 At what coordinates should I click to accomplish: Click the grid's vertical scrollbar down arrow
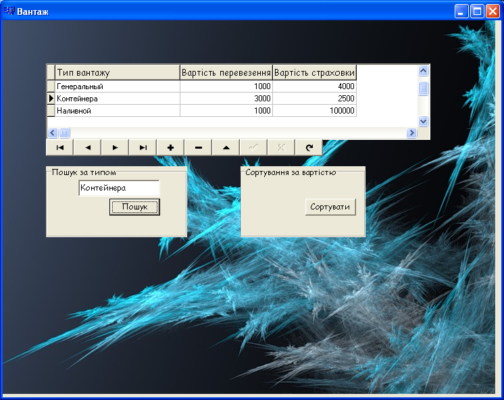tap(424, 121)
